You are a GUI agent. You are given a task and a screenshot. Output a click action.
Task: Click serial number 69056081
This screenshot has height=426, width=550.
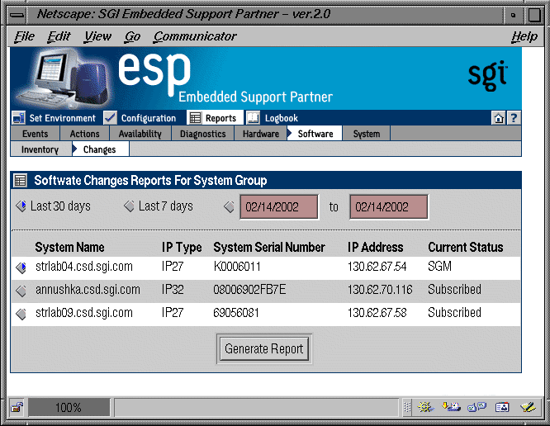[236, 313]
